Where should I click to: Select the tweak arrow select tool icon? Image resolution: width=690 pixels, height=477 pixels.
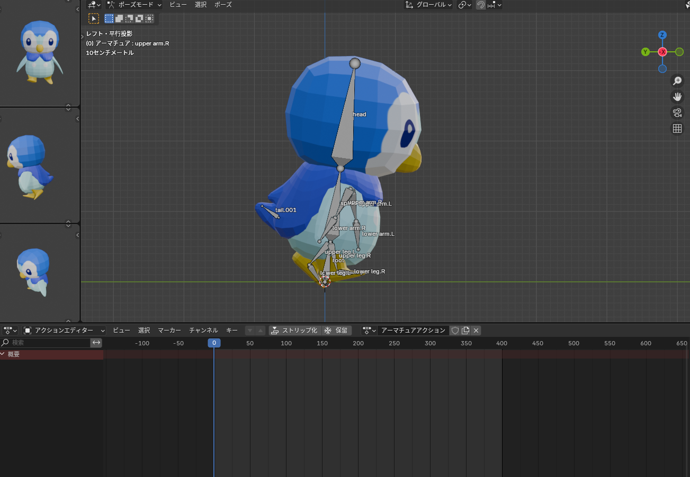94,19
